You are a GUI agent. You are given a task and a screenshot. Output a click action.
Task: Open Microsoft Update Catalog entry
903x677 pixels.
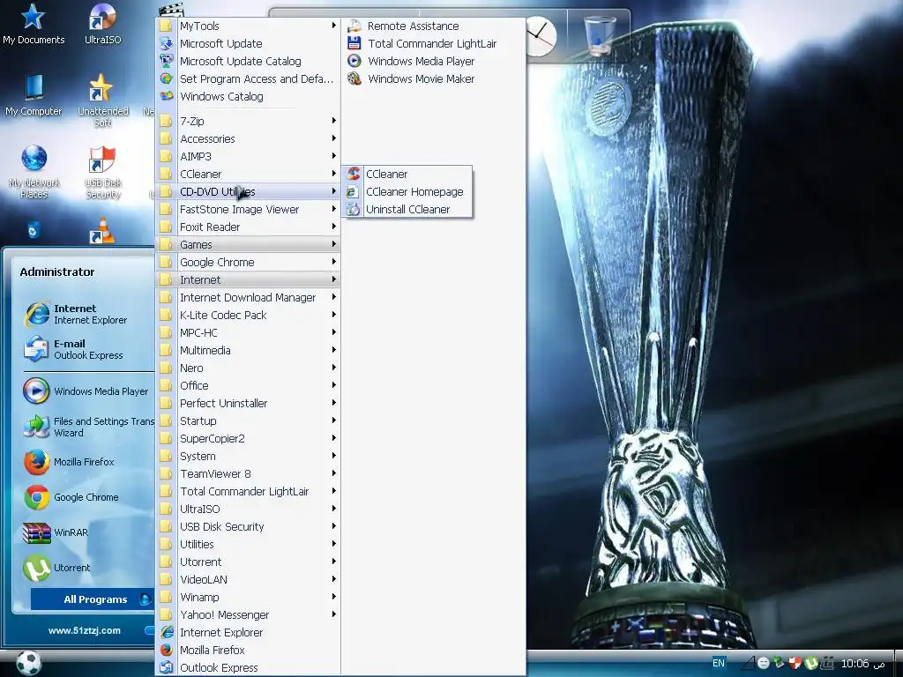pos(248,61)
